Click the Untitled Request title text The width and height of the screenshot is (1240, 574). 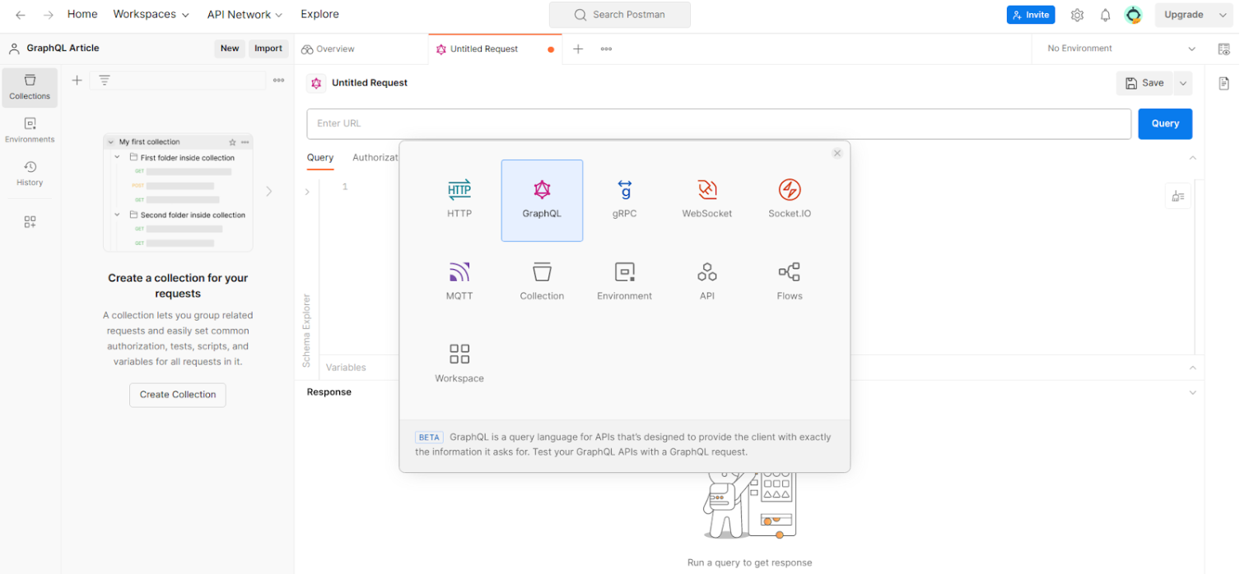370,83
